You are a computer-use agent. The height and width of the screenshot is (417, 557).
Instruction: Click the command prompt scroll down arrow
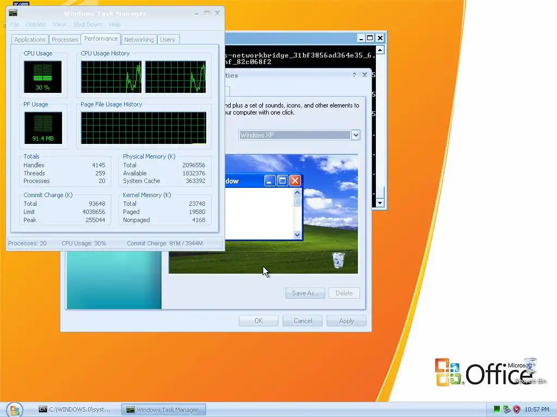pyautogui.click(x=380, y=203)
